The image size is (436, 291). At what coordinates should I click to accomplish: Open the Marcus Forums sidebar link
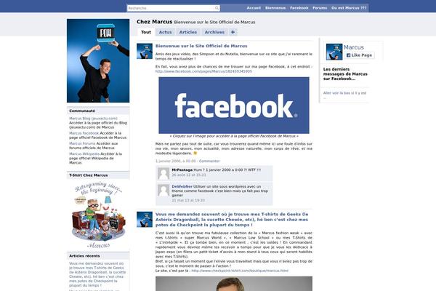click(x=82, y=143)
